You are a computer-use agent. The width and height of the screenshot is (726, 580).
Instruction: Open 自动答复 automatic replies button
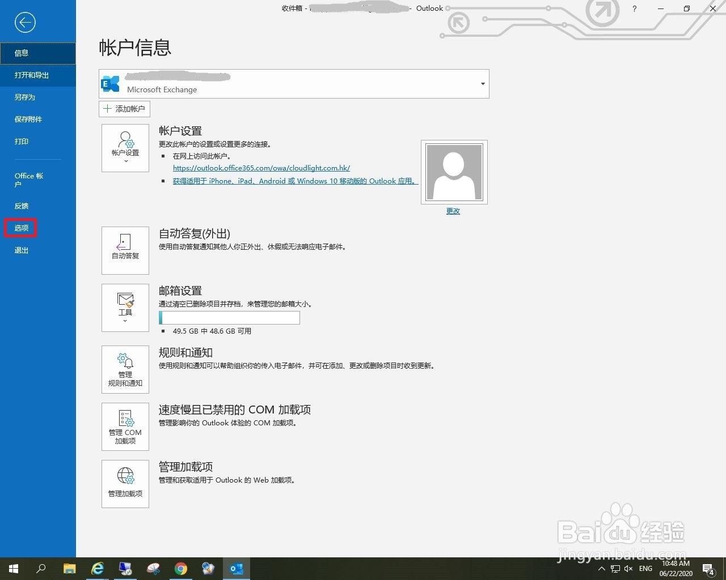click(125, 250)
